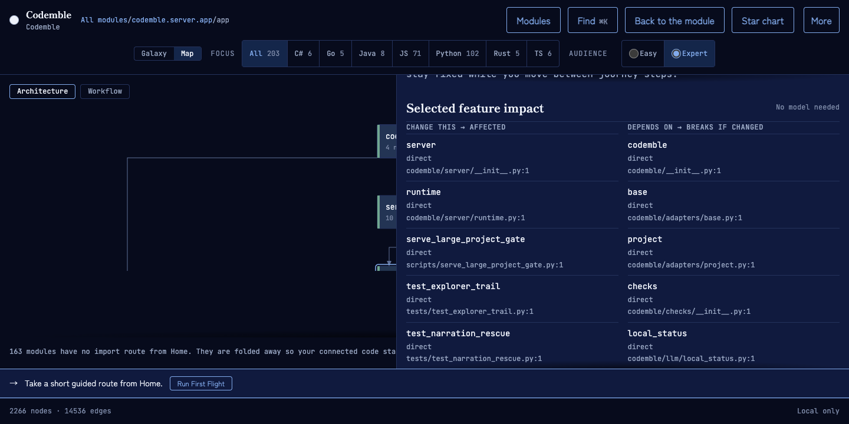The image size is (849, 424).
Task: Click path tests/test_narration_rescue.py:1
Action: 474,359
